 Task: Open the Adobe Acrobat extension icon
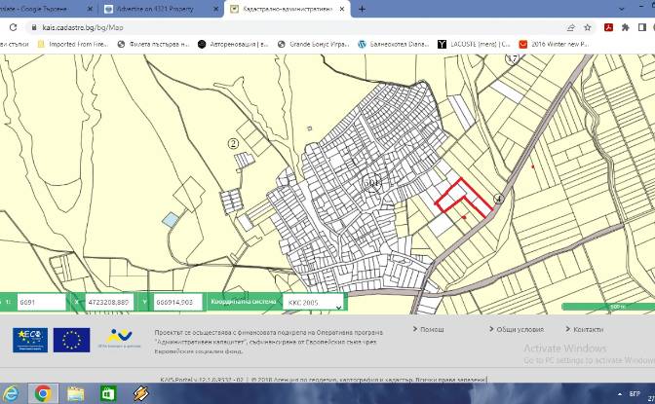pyautogui.click(x=608, y=27)
